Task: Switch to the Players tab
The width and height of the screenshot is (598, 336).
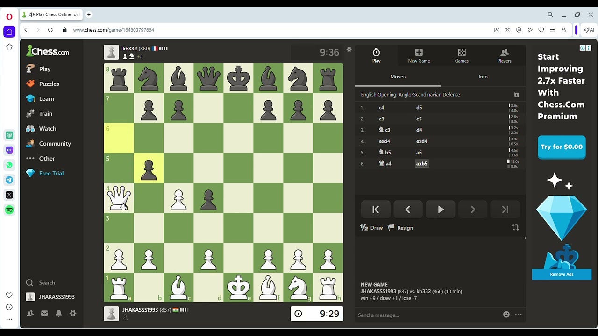Action: pos(504,55)
